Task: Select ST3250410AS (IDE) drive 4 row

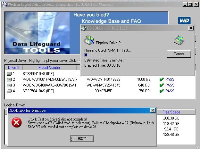Action: [38, 91]
